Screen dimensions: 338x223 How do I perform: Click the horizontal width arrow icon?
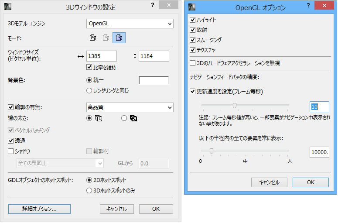[x=81, y=56]
